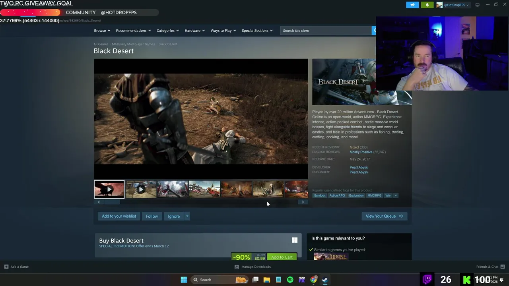The image size is (509, 286).
Task: Click Pearl Abyss developer link
Action: pos(359,167)
